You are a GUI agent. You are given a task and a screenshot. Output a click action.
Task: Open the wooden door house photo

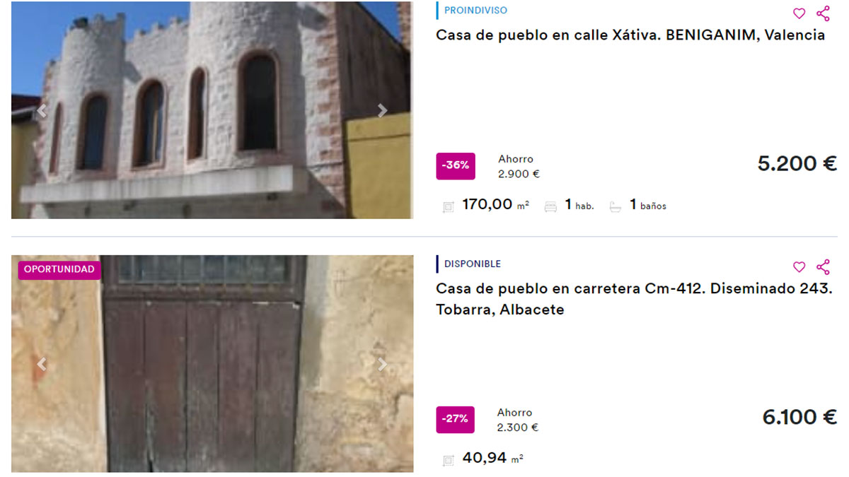(212, 363)
